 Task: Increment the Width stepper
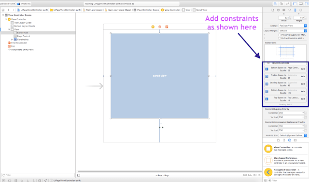[x=291, y=17]
